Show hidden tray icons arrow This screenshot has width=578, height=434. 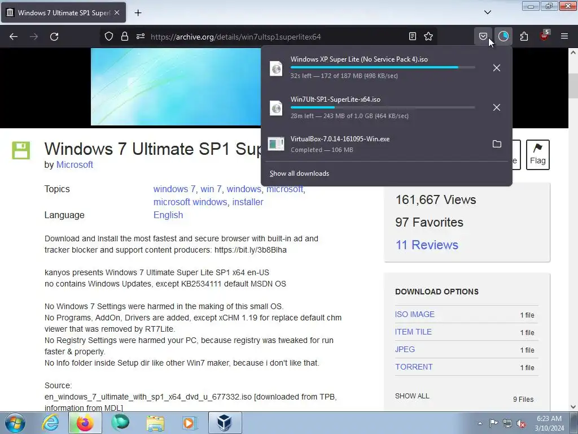(x=480, y=423)
